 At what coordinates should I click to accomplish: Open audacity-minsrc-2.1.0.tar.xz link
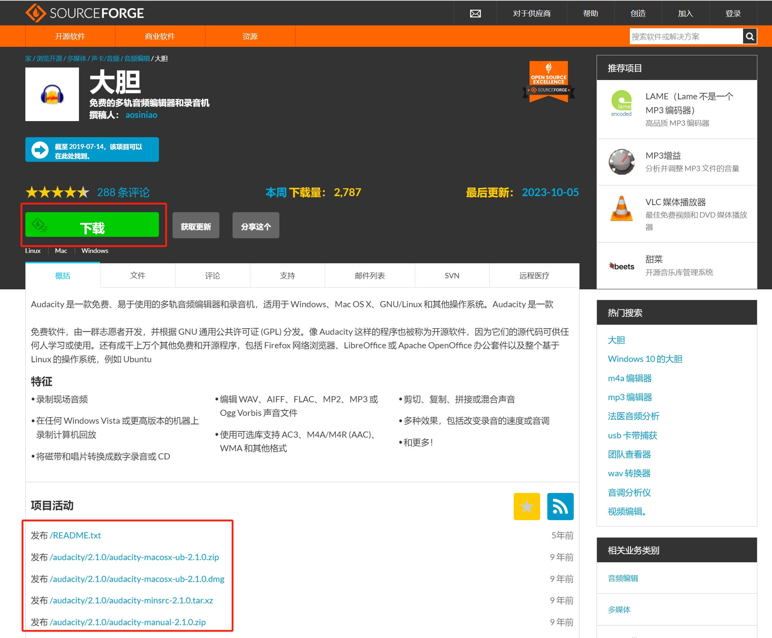(x=131, y=600)
